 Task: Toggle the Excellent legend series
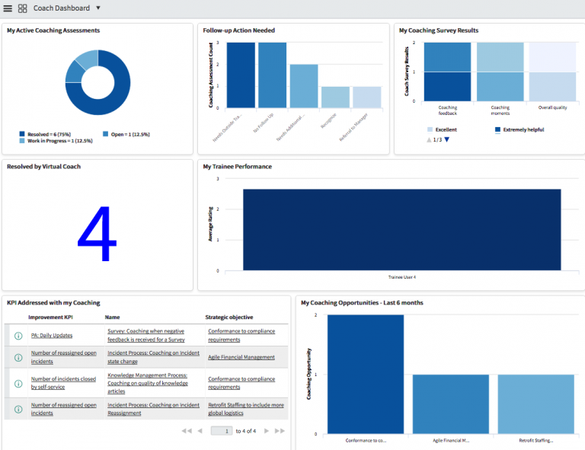pyautogui.click(x=445, y=129)
